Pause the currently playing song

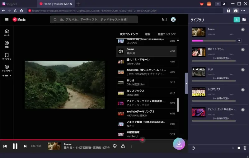click(15, 146)
